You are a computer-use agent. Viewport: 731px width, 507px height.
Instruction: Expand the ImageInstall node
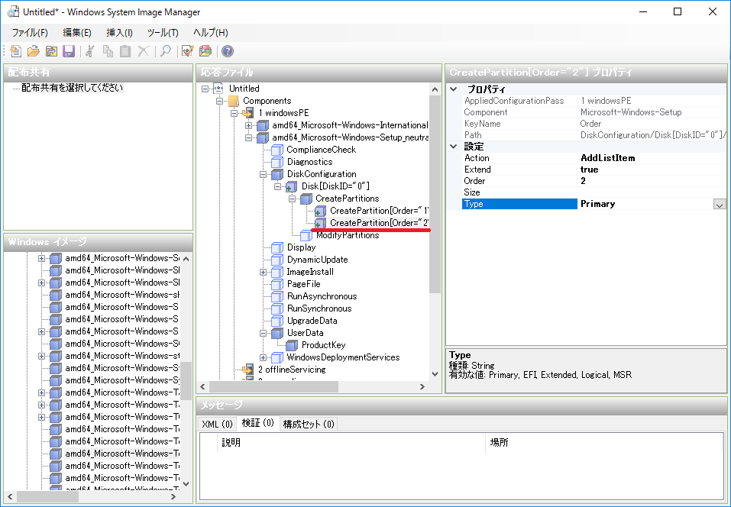[x=263, y=272]
